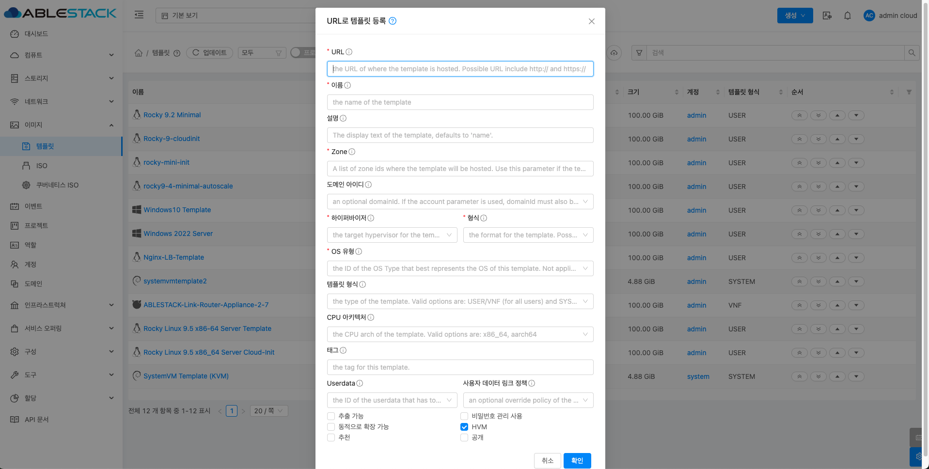This screenshot has height=469, width=929.
Task: Check the 공개 checkbox
Action: tap(464, 438)
